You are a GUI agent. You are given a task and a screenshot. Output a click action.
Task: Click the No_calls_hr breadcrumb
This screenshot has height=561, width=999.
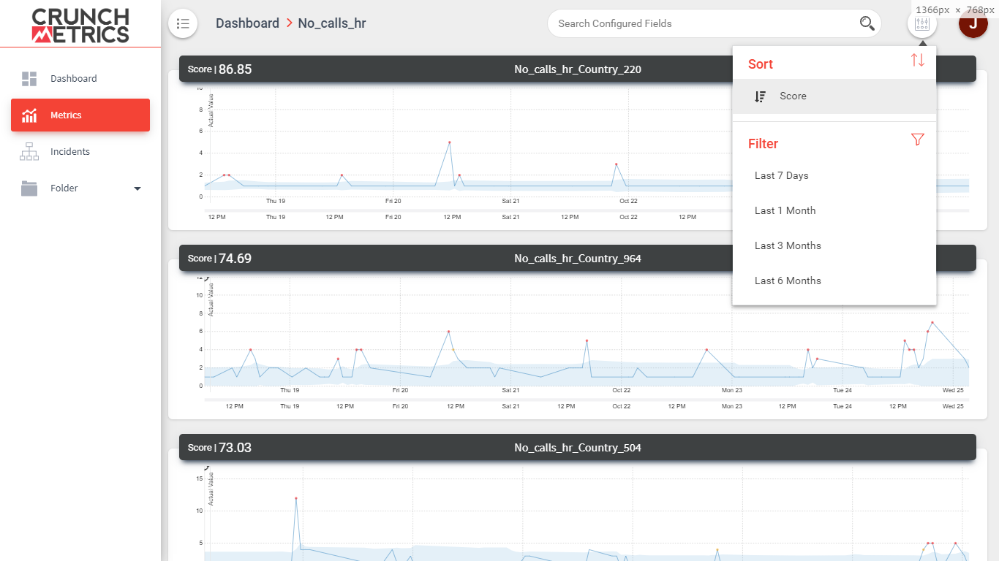[x=332, y=23]
